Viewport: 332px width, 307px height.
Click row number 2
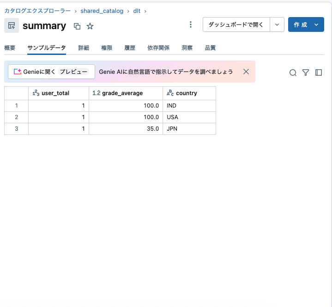point(16,117)
